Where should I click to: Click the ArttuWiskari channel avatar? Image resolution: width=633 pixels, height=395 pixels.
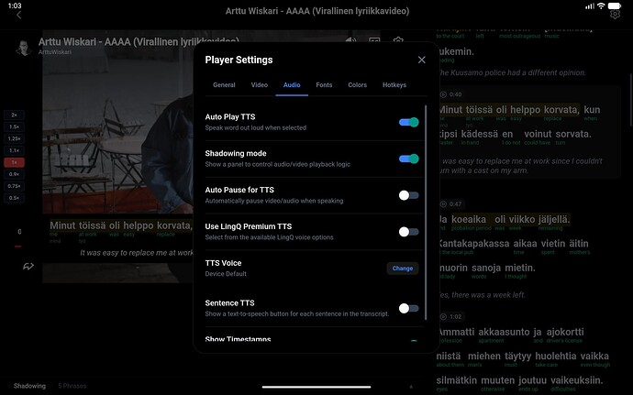(x=22, y=48)
